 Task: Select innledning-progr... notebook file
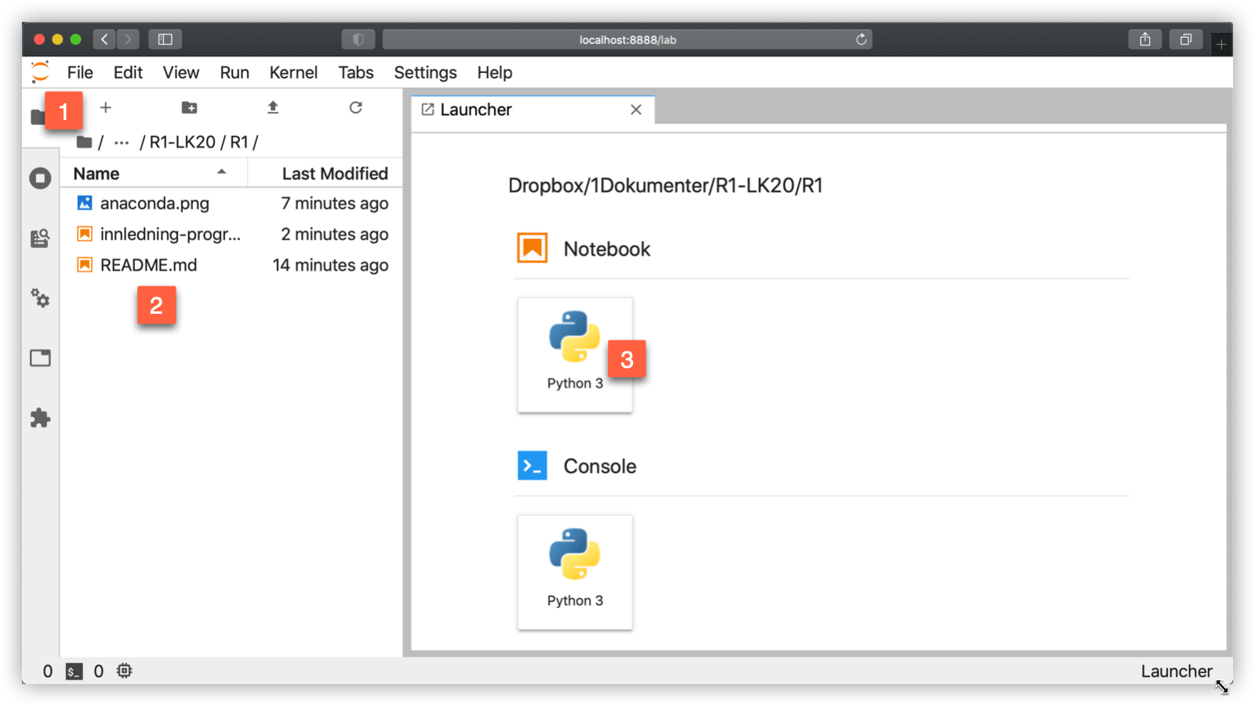[x=231, y=234]
